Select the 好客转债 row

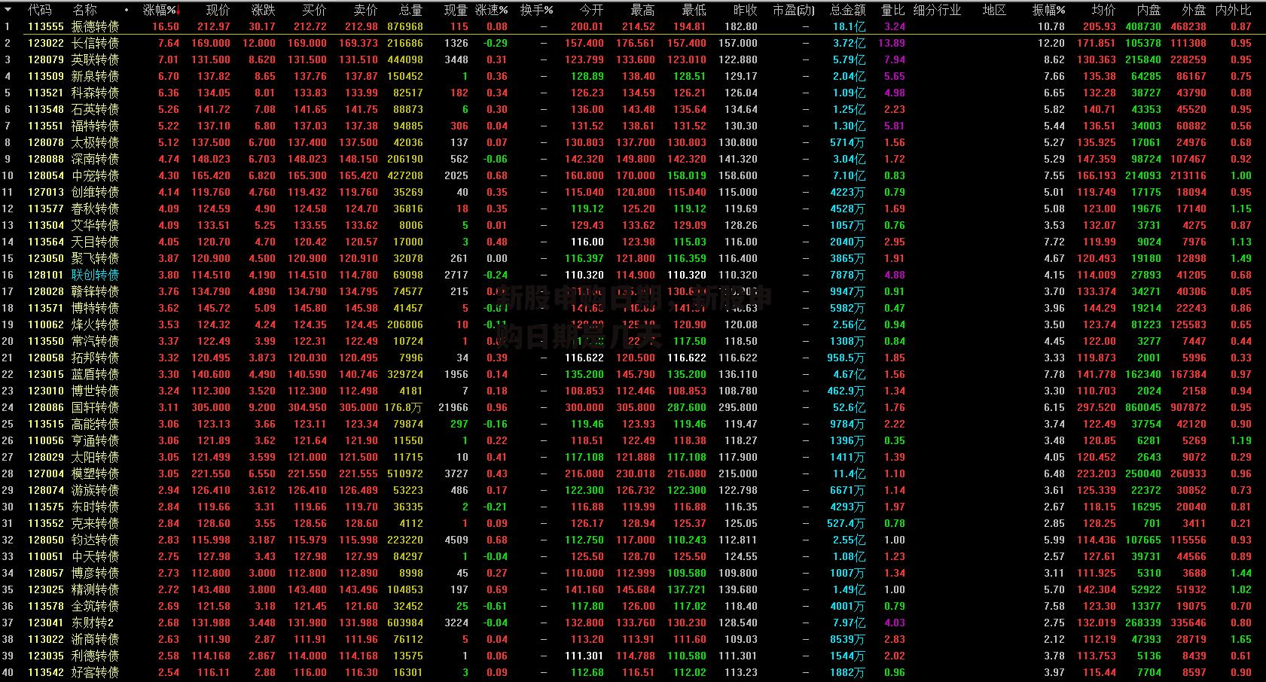click(x=633, y=672)
